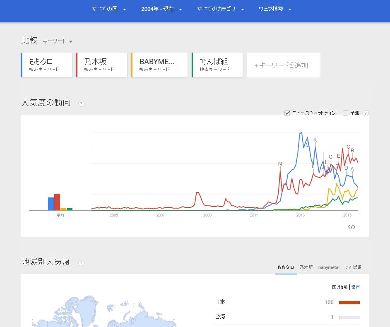Switch to the 都市 city view
This screenshot has width=390, height=327.
(356, 287)
